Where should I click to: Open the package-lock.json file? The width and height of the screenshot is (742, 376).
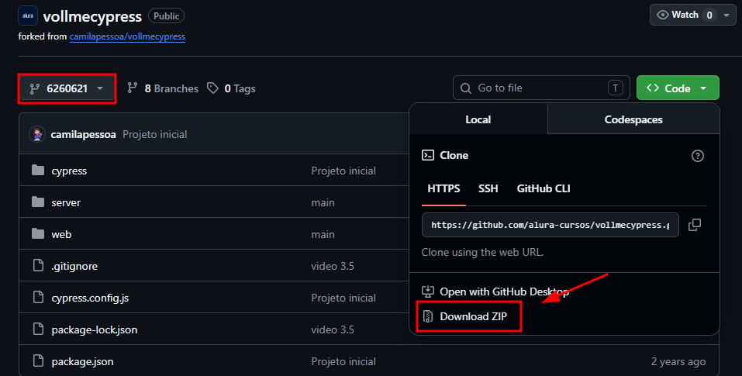point(94,329)
